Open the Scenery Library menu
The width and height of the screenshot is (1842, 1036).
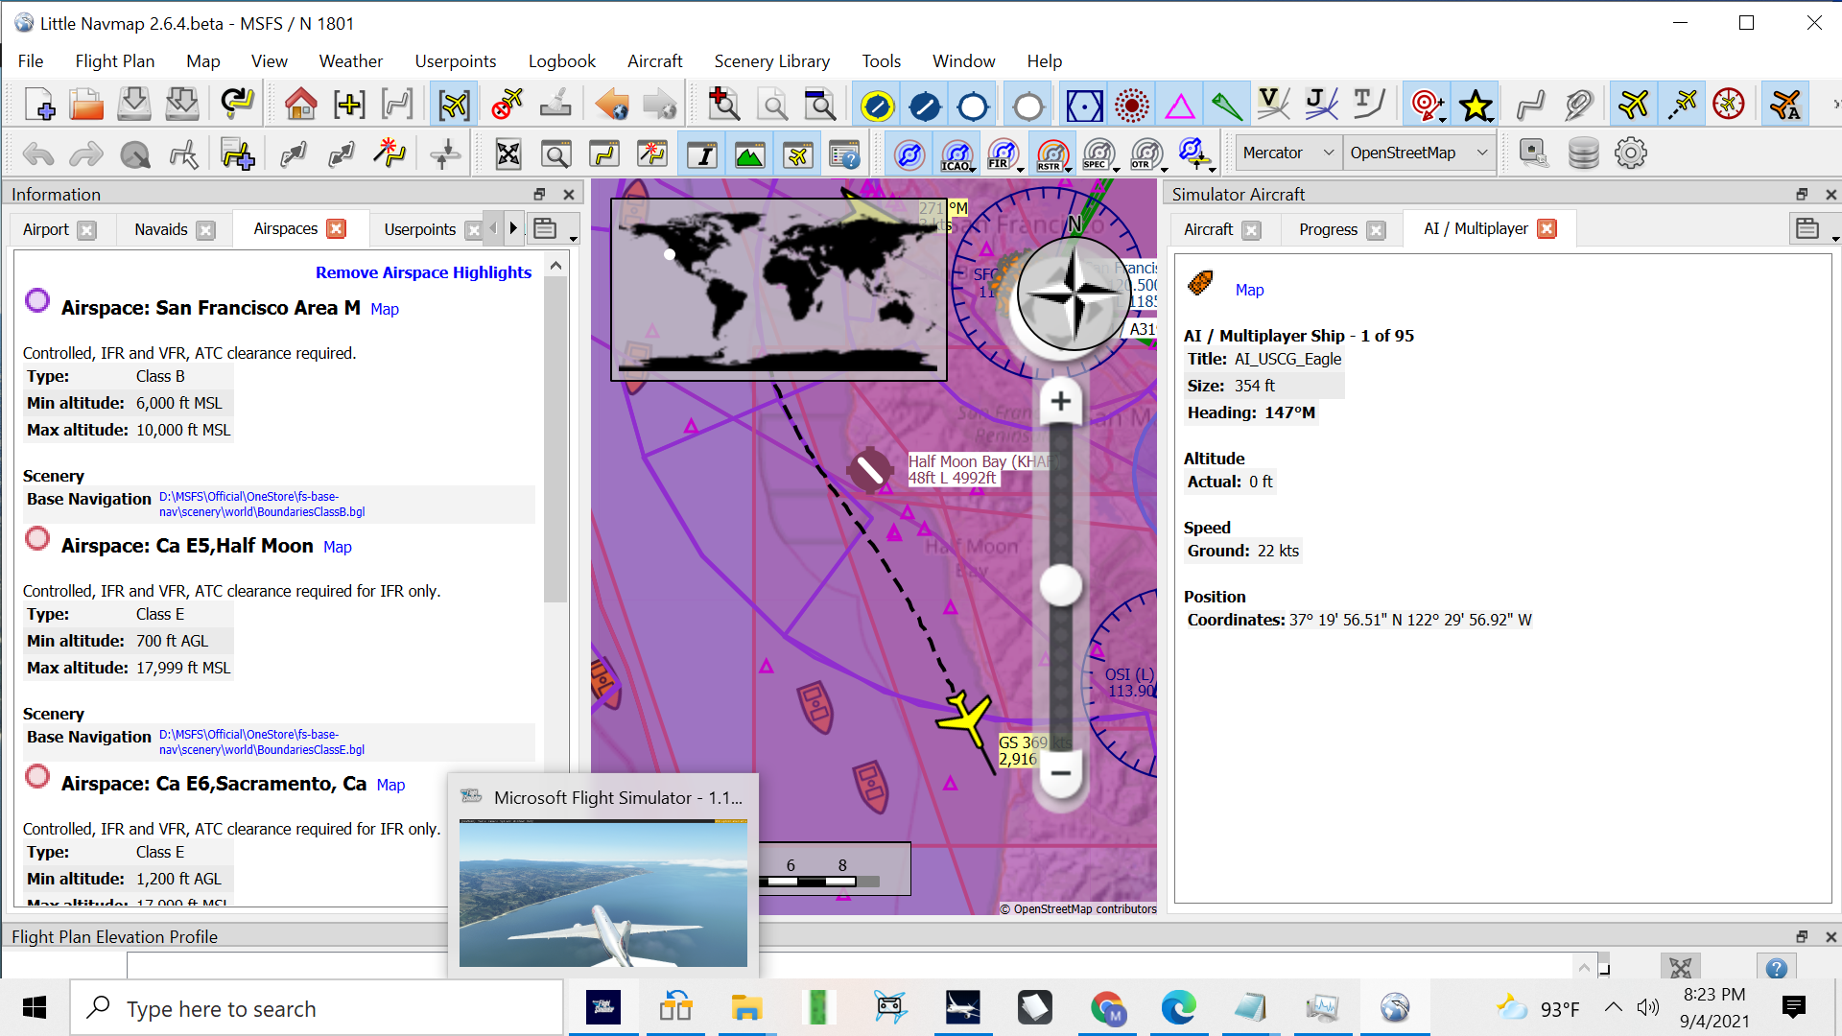(771, 61)
